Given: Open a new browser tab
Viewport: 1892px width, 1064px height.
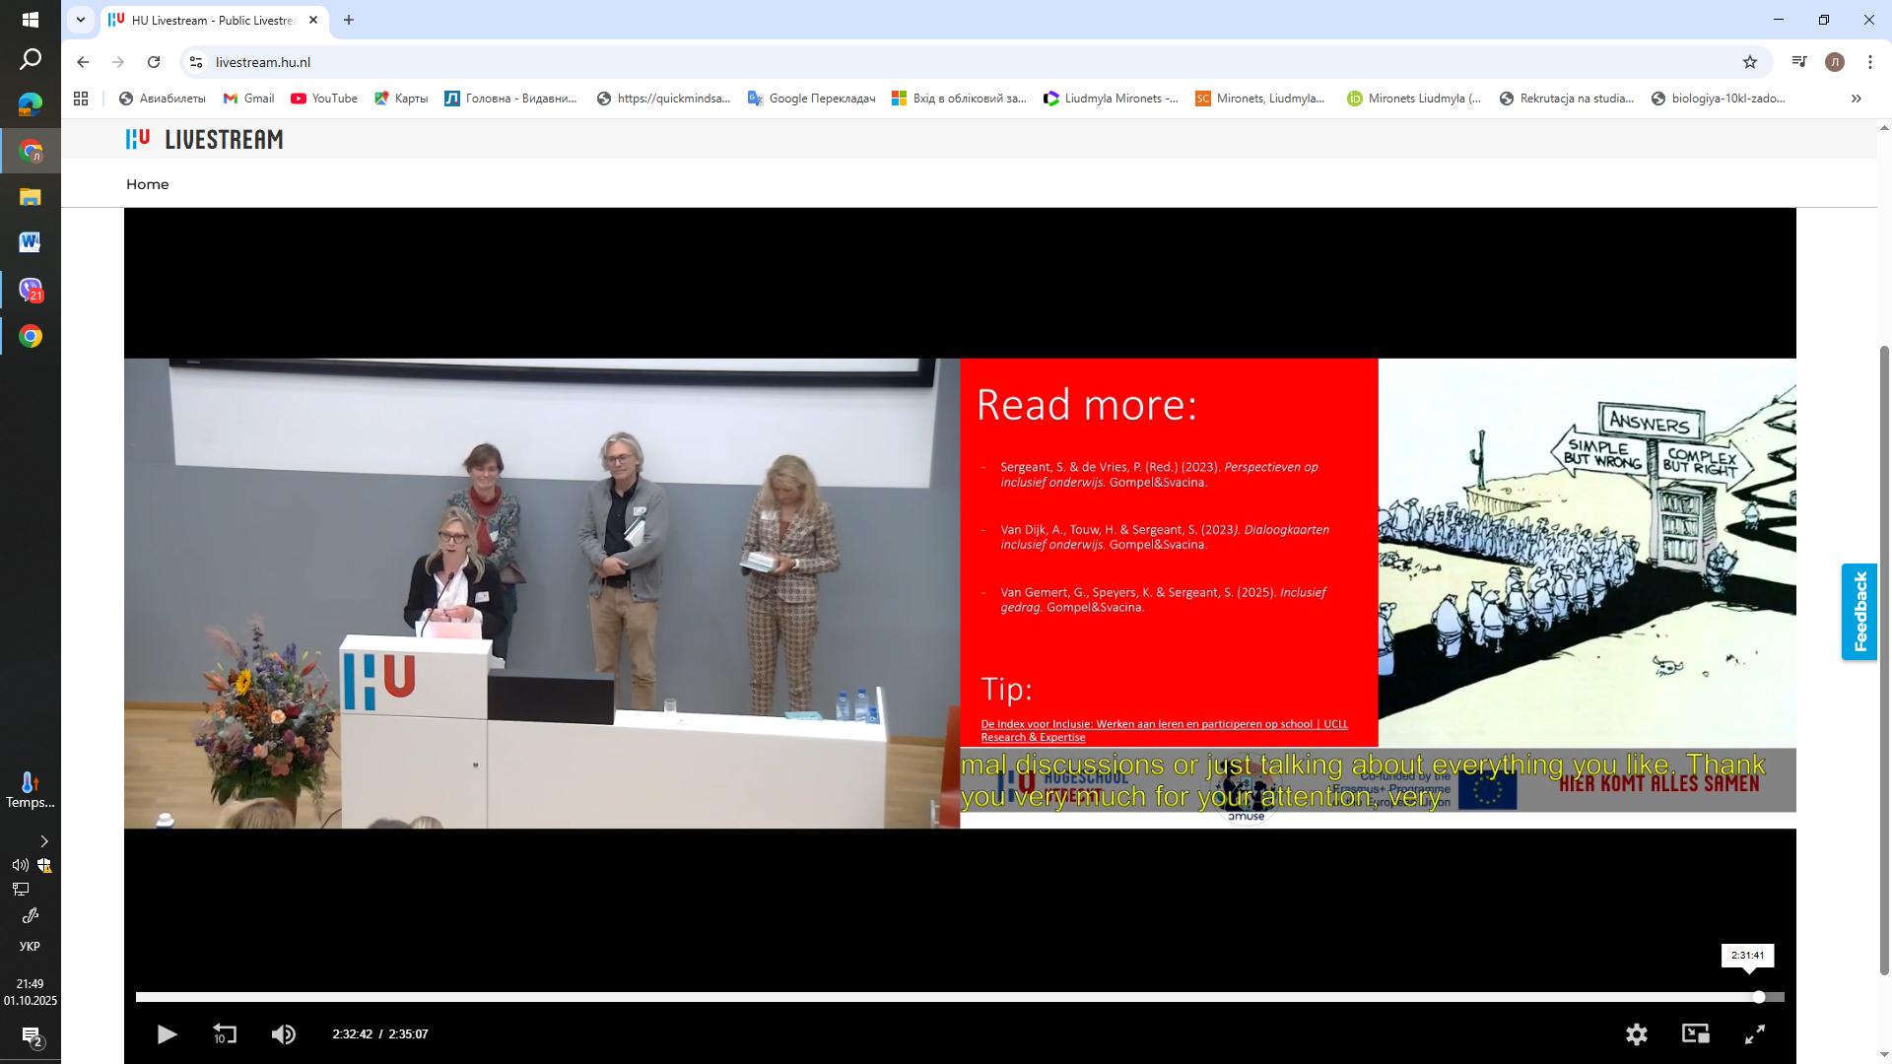Looking at the screenshot, I should [348, 20].
